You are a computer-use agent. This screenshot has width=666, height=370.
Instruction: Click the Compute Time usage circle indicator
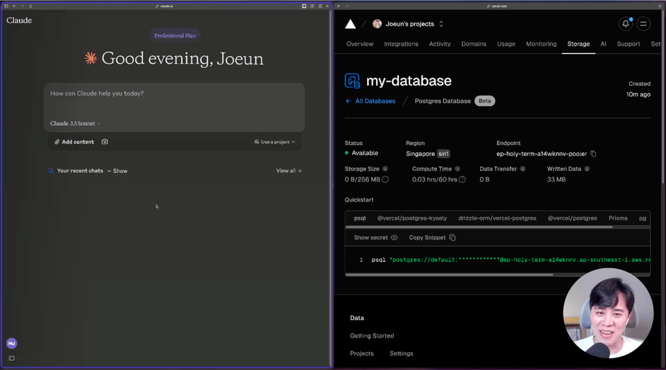coord(463,179)
